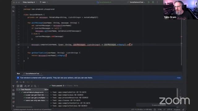Sort test results alphabetically
The width and height of the screenshot is (198, 111).
pyautogui.click(x=25, y=86)
